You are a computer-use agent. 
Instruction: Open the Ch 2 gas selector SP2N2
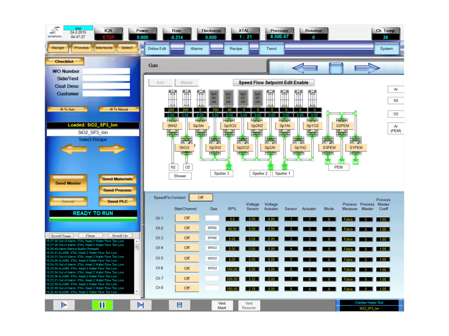212,228
